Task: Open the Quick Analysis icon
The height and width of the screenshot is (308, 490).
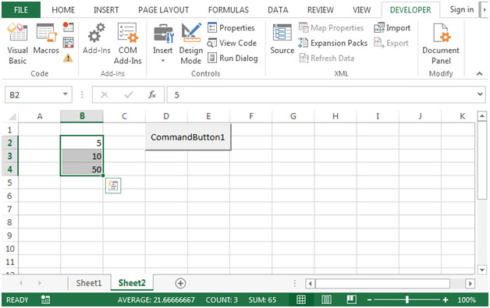Action: tap(113, 186)
